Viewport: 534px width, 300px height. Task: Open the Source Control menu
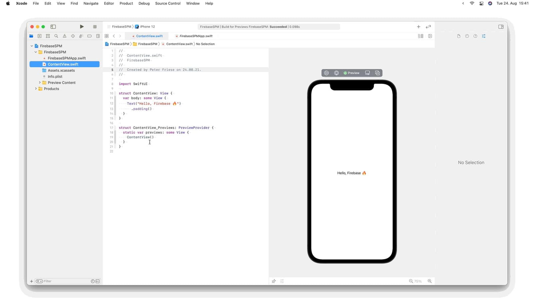point(168,3)
